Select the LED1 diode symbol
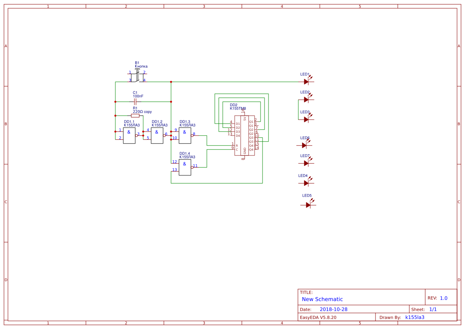This screenshot has height=329, width=465. pos(306,82)
